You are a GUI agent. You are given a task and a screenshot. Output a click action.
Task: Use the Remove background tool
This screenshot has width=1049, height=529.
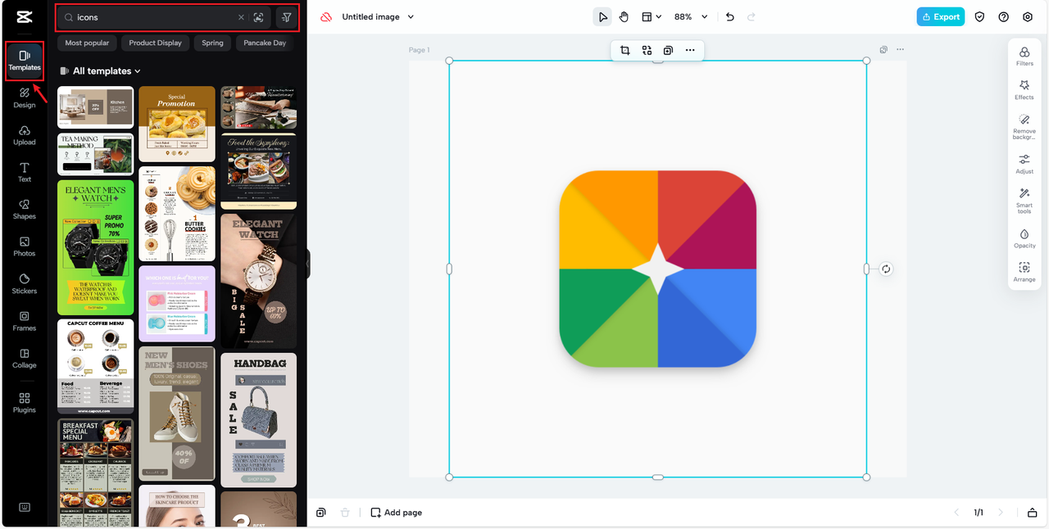pos(1024,127)
